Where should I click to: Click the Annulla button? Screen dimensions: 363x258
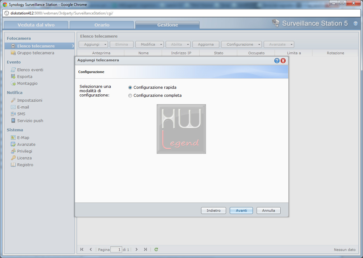pos(269,211)
